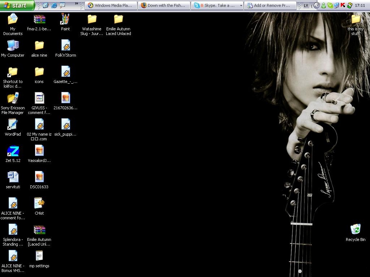Expand hidden system tray icons arrow
This screenshot has height=277, width=370.
317,5
